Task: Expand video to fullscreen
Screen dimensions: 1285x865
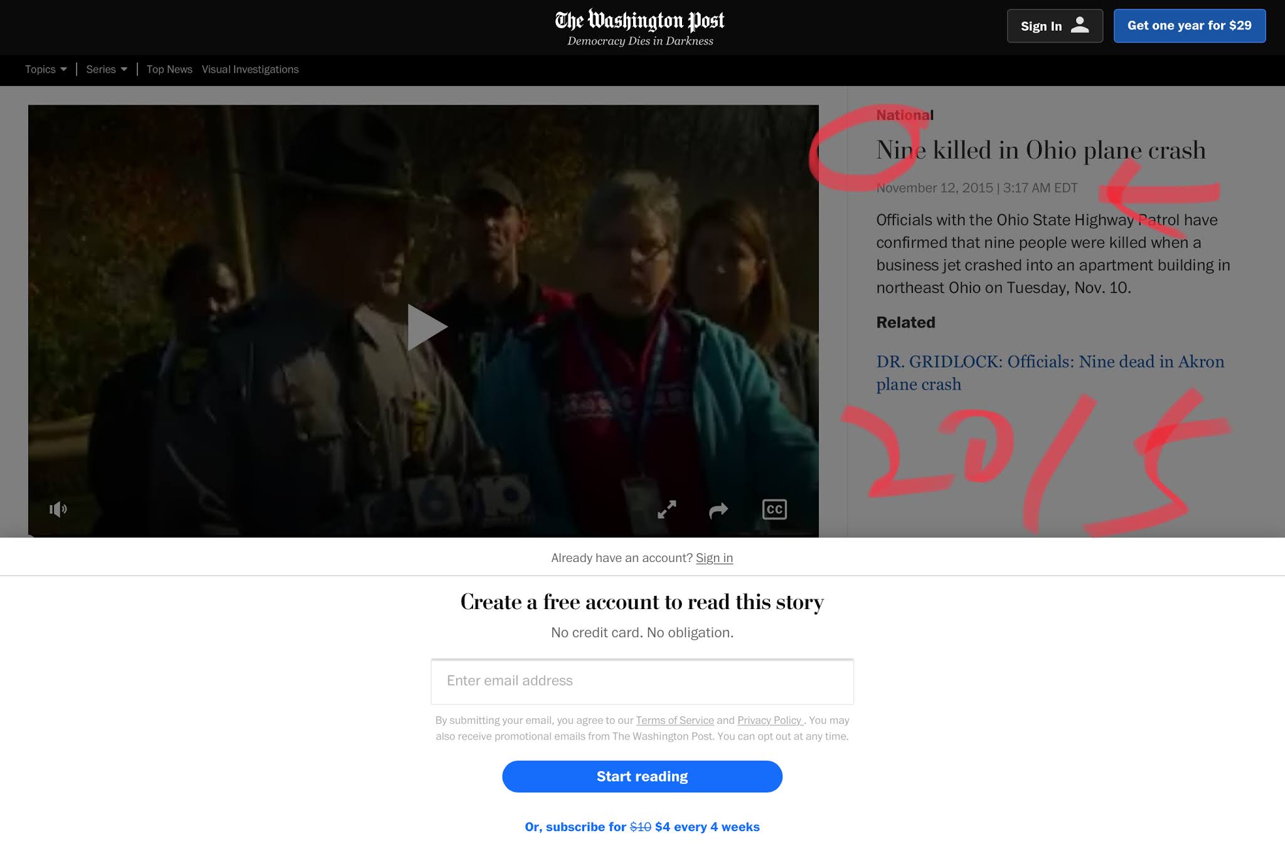Action: 666,509
